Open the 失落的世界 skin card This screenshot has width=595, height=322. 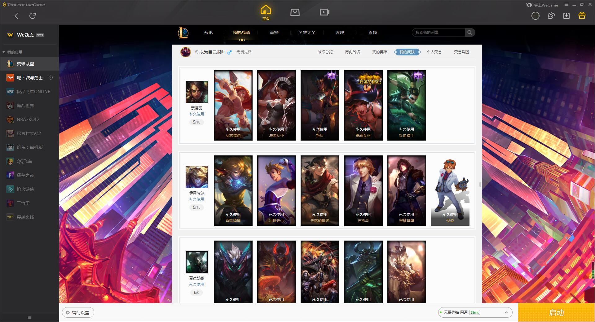(x=320, y=190)
